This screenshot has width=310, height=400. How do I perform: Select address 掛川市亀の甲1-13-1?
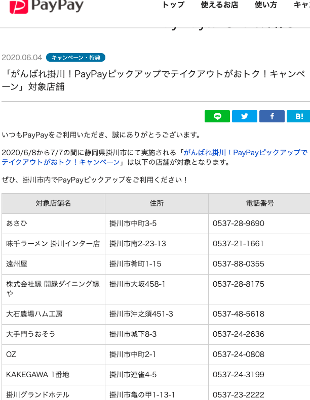point(142,394)
